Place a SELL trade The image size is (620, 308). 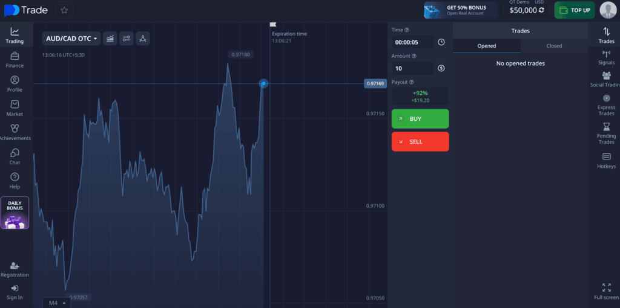pyautogui.click(x=420, y=141)
